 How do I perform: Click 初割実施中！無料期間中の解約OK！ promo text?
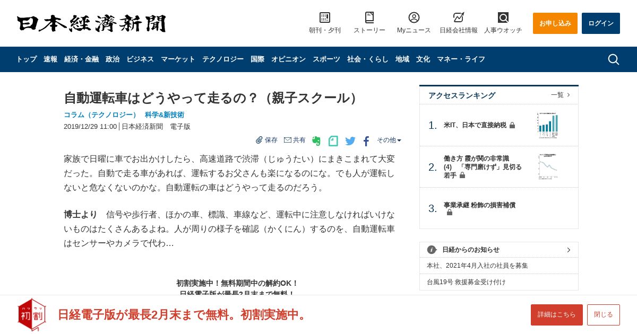pos(237,283)
